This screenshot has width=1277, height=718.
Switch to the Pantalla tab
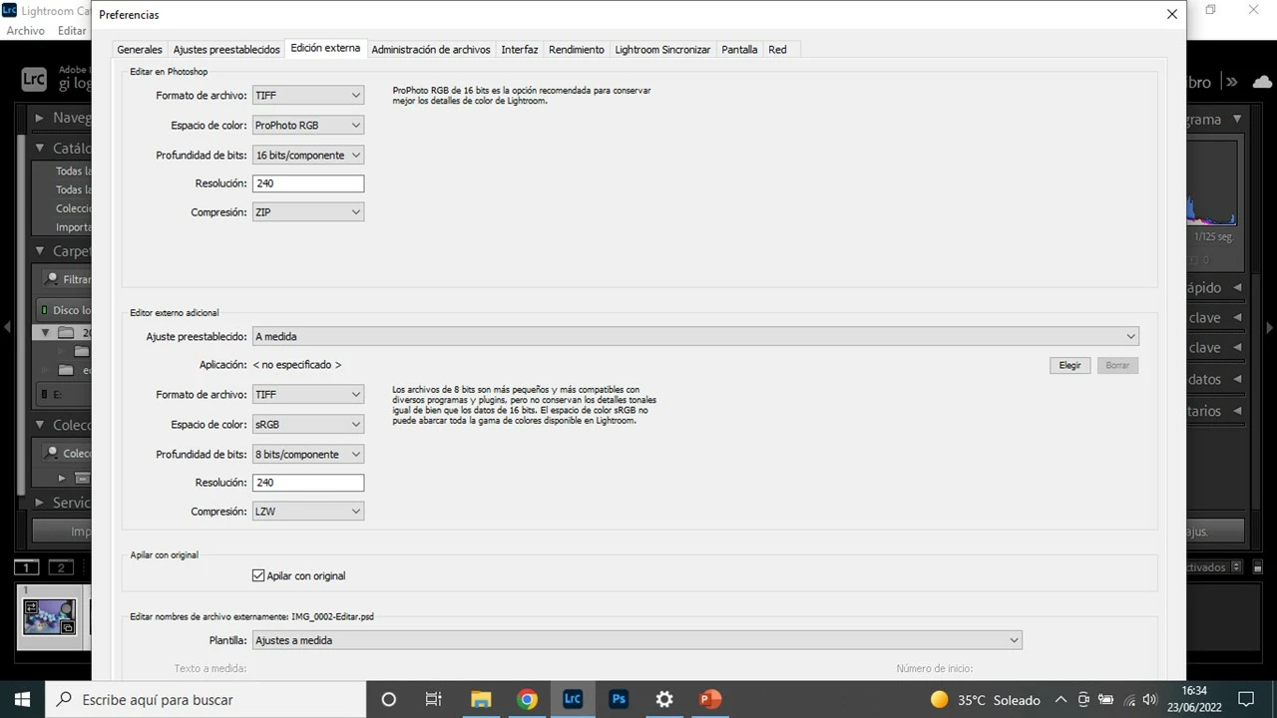click(x=739, y=49)
